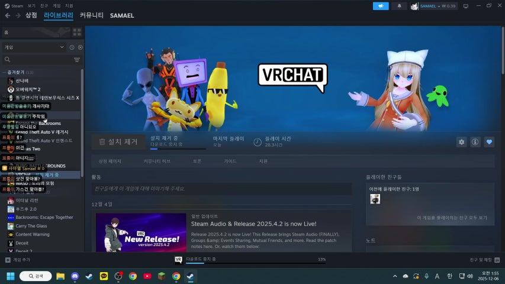The height and width of the screenshot is (284, 505).
Task: Select Content Warning in the game list
Action: click(32, 234)
